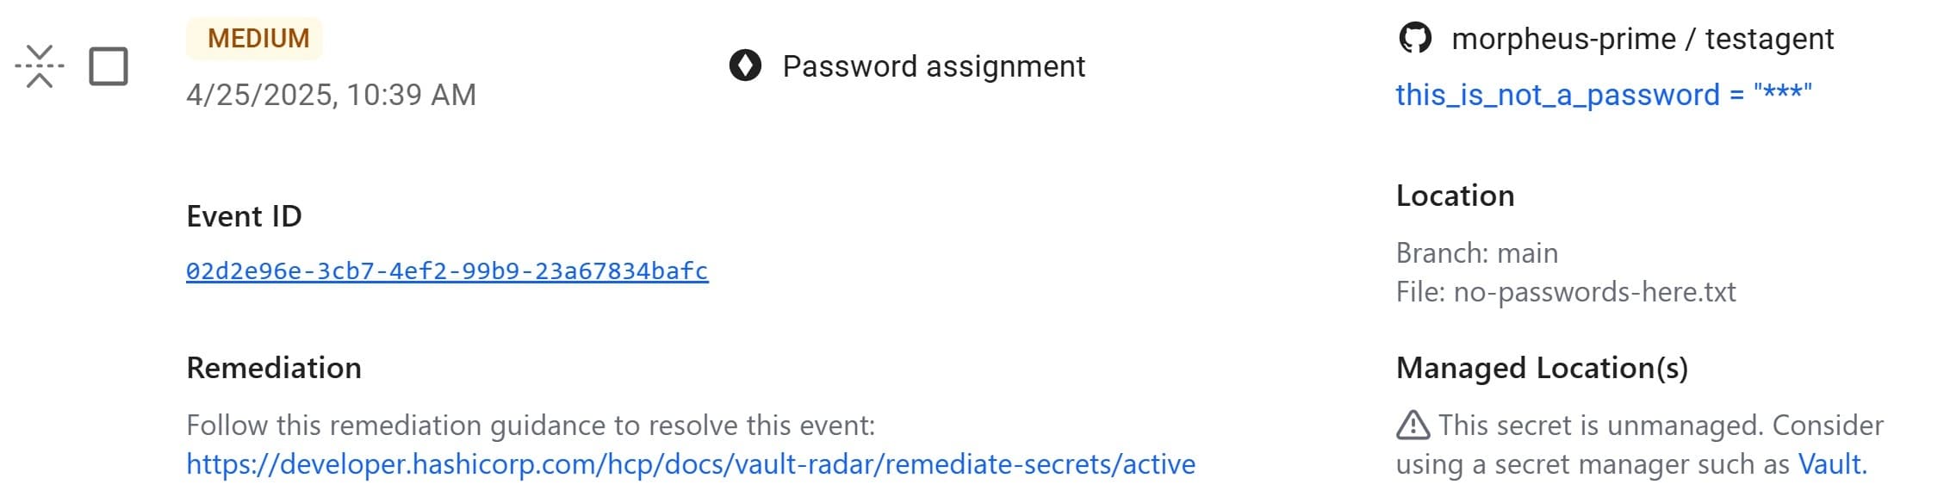This screenshot has height=491, width=1950.
Task: Click the Remediation heading
Action: tap(274, 368)
